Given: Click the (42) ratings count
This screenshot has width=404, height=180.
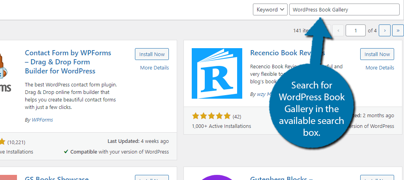Looking at the screenshot, I should coord(237,116).
